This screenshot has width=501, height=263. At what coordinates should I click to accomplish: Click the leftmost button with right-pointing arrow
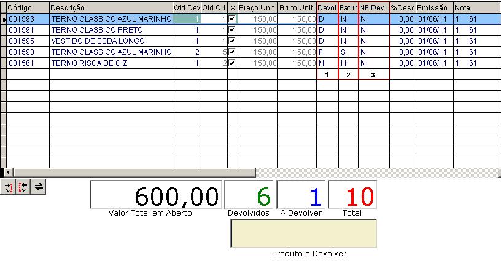pyautogui.click(x=9, y=187)
